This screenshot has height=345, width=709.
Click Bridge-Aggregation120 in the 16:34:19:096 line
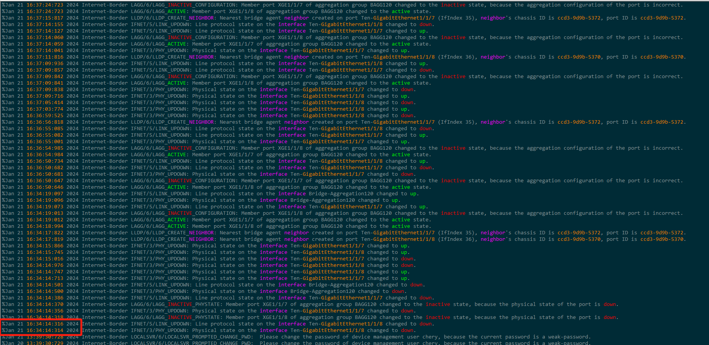pos(323,200)
